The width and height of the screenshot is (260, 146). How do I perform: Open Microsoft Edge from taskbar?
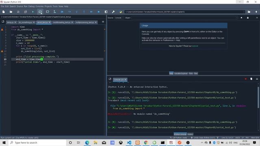point(87,142)
